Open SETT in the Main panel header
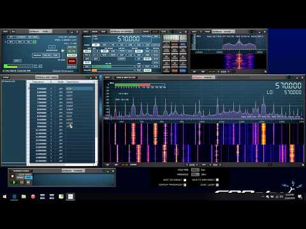The height and width of the screenshot is (229, 306). (5, 32)
